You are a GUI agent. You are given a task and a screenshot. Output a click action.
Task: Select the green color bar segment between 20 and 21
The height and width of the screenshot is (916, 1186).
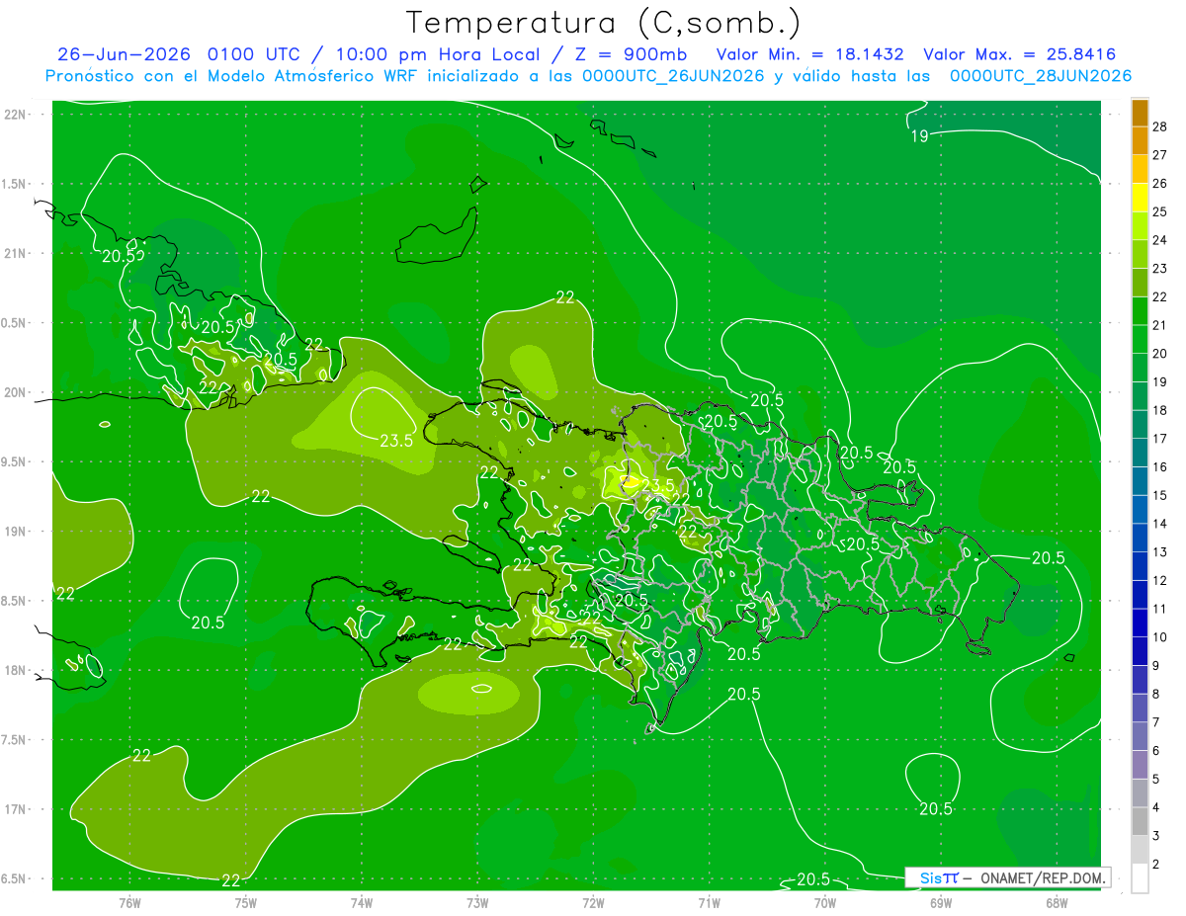(1140, 340)
